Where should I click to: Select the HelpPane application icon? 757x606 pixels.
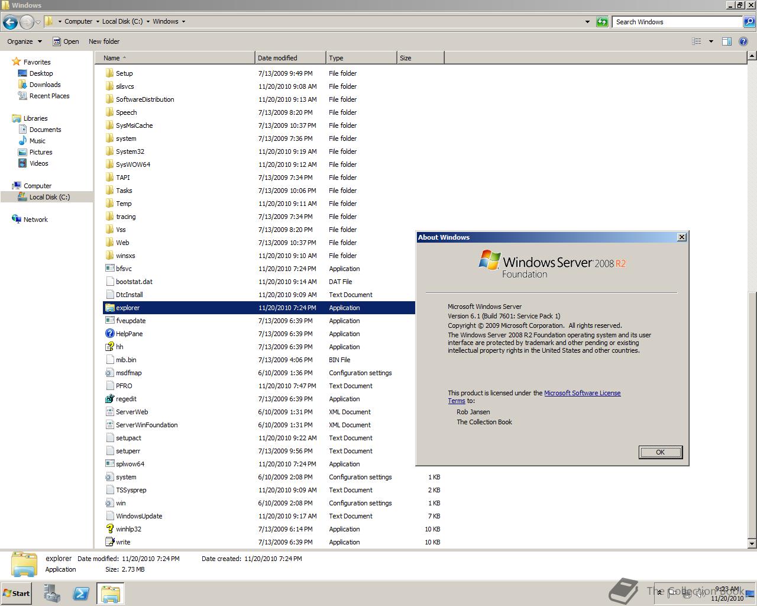pyautogui.click(x=109, y=334)
